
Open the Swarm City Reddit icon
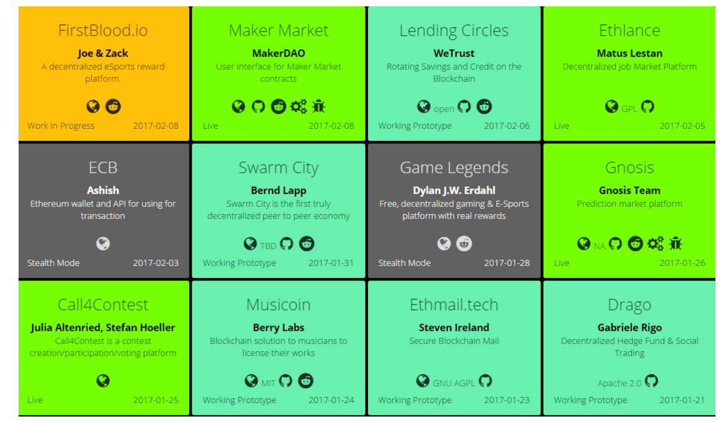(x=306, y=244)
